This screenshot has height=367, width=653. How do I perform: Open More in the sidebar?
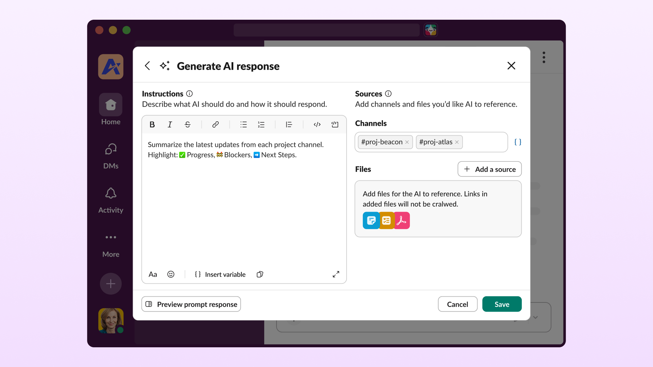pyautogui.click(x=111, y=245)
